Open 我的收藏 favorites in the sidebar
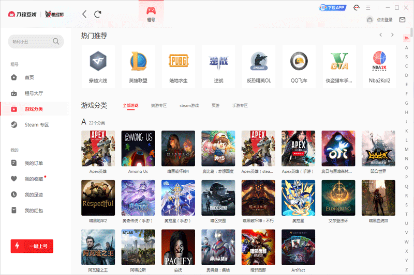This screenshot has height=275, width=414. [x=34, y=179]
